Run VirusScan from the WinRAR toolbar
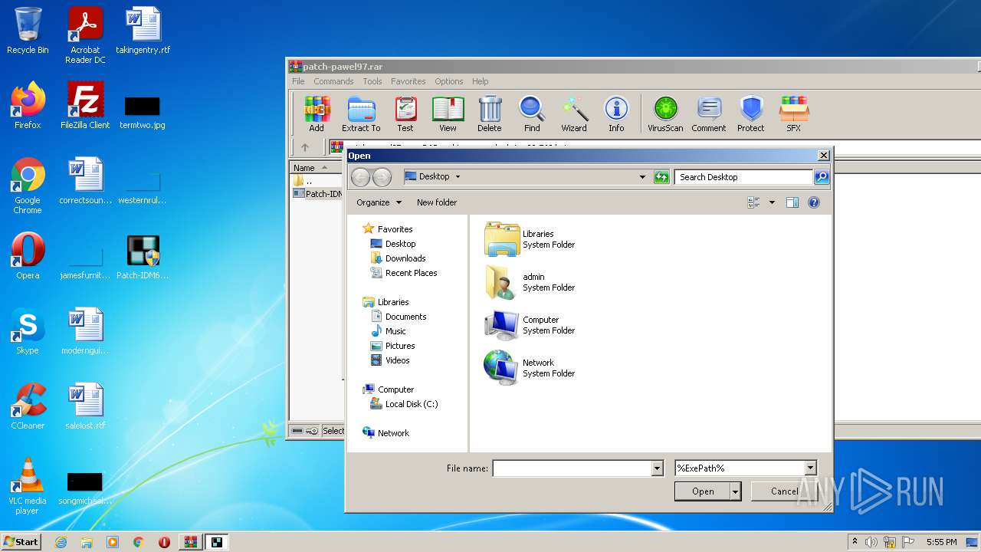The width and height of the screenshot is (981, 552). pyautogui.click(x=665, y=114)
